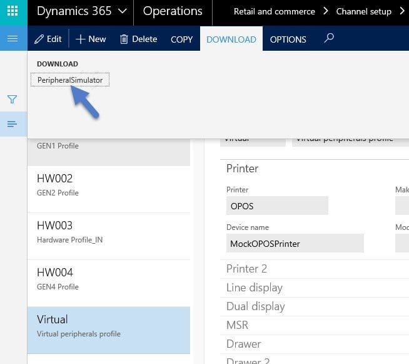Click the PeripheralSimulator download button
Screen dimensions: 409x364
[70, 80]
